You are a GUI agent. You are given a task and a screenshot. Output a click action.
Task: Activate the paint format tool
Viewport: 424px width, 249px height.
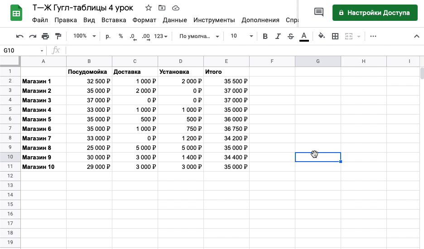click(x=58, y=36)
